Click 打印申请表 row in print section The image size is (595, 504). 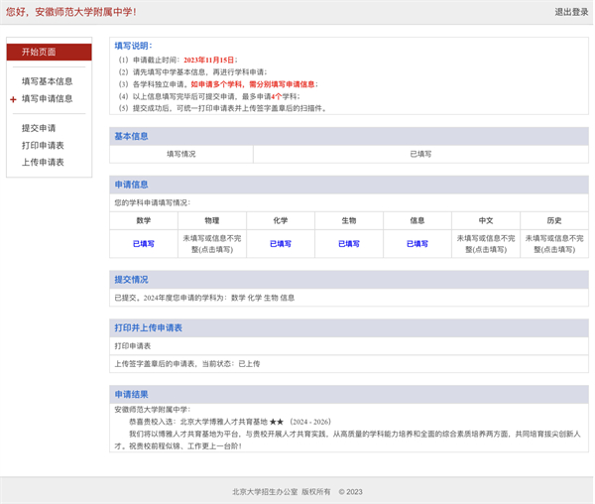pyautogui.click(x=349, y=345)
